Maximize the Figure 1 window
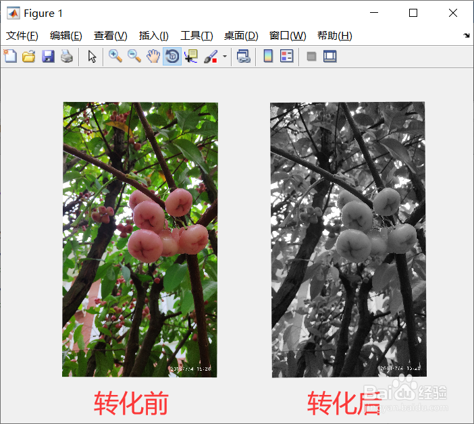The height and width of the screenshot is (424, 474). (x=413, y=13)
